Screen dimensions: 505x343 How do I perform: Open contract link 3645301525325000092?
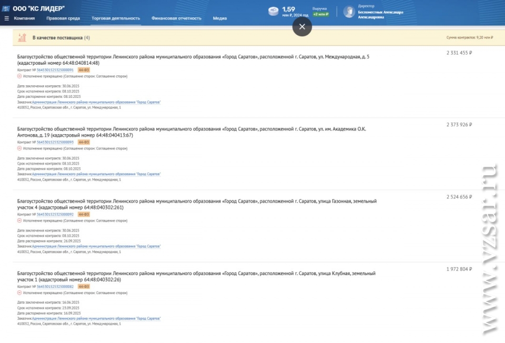coord(55,214)
